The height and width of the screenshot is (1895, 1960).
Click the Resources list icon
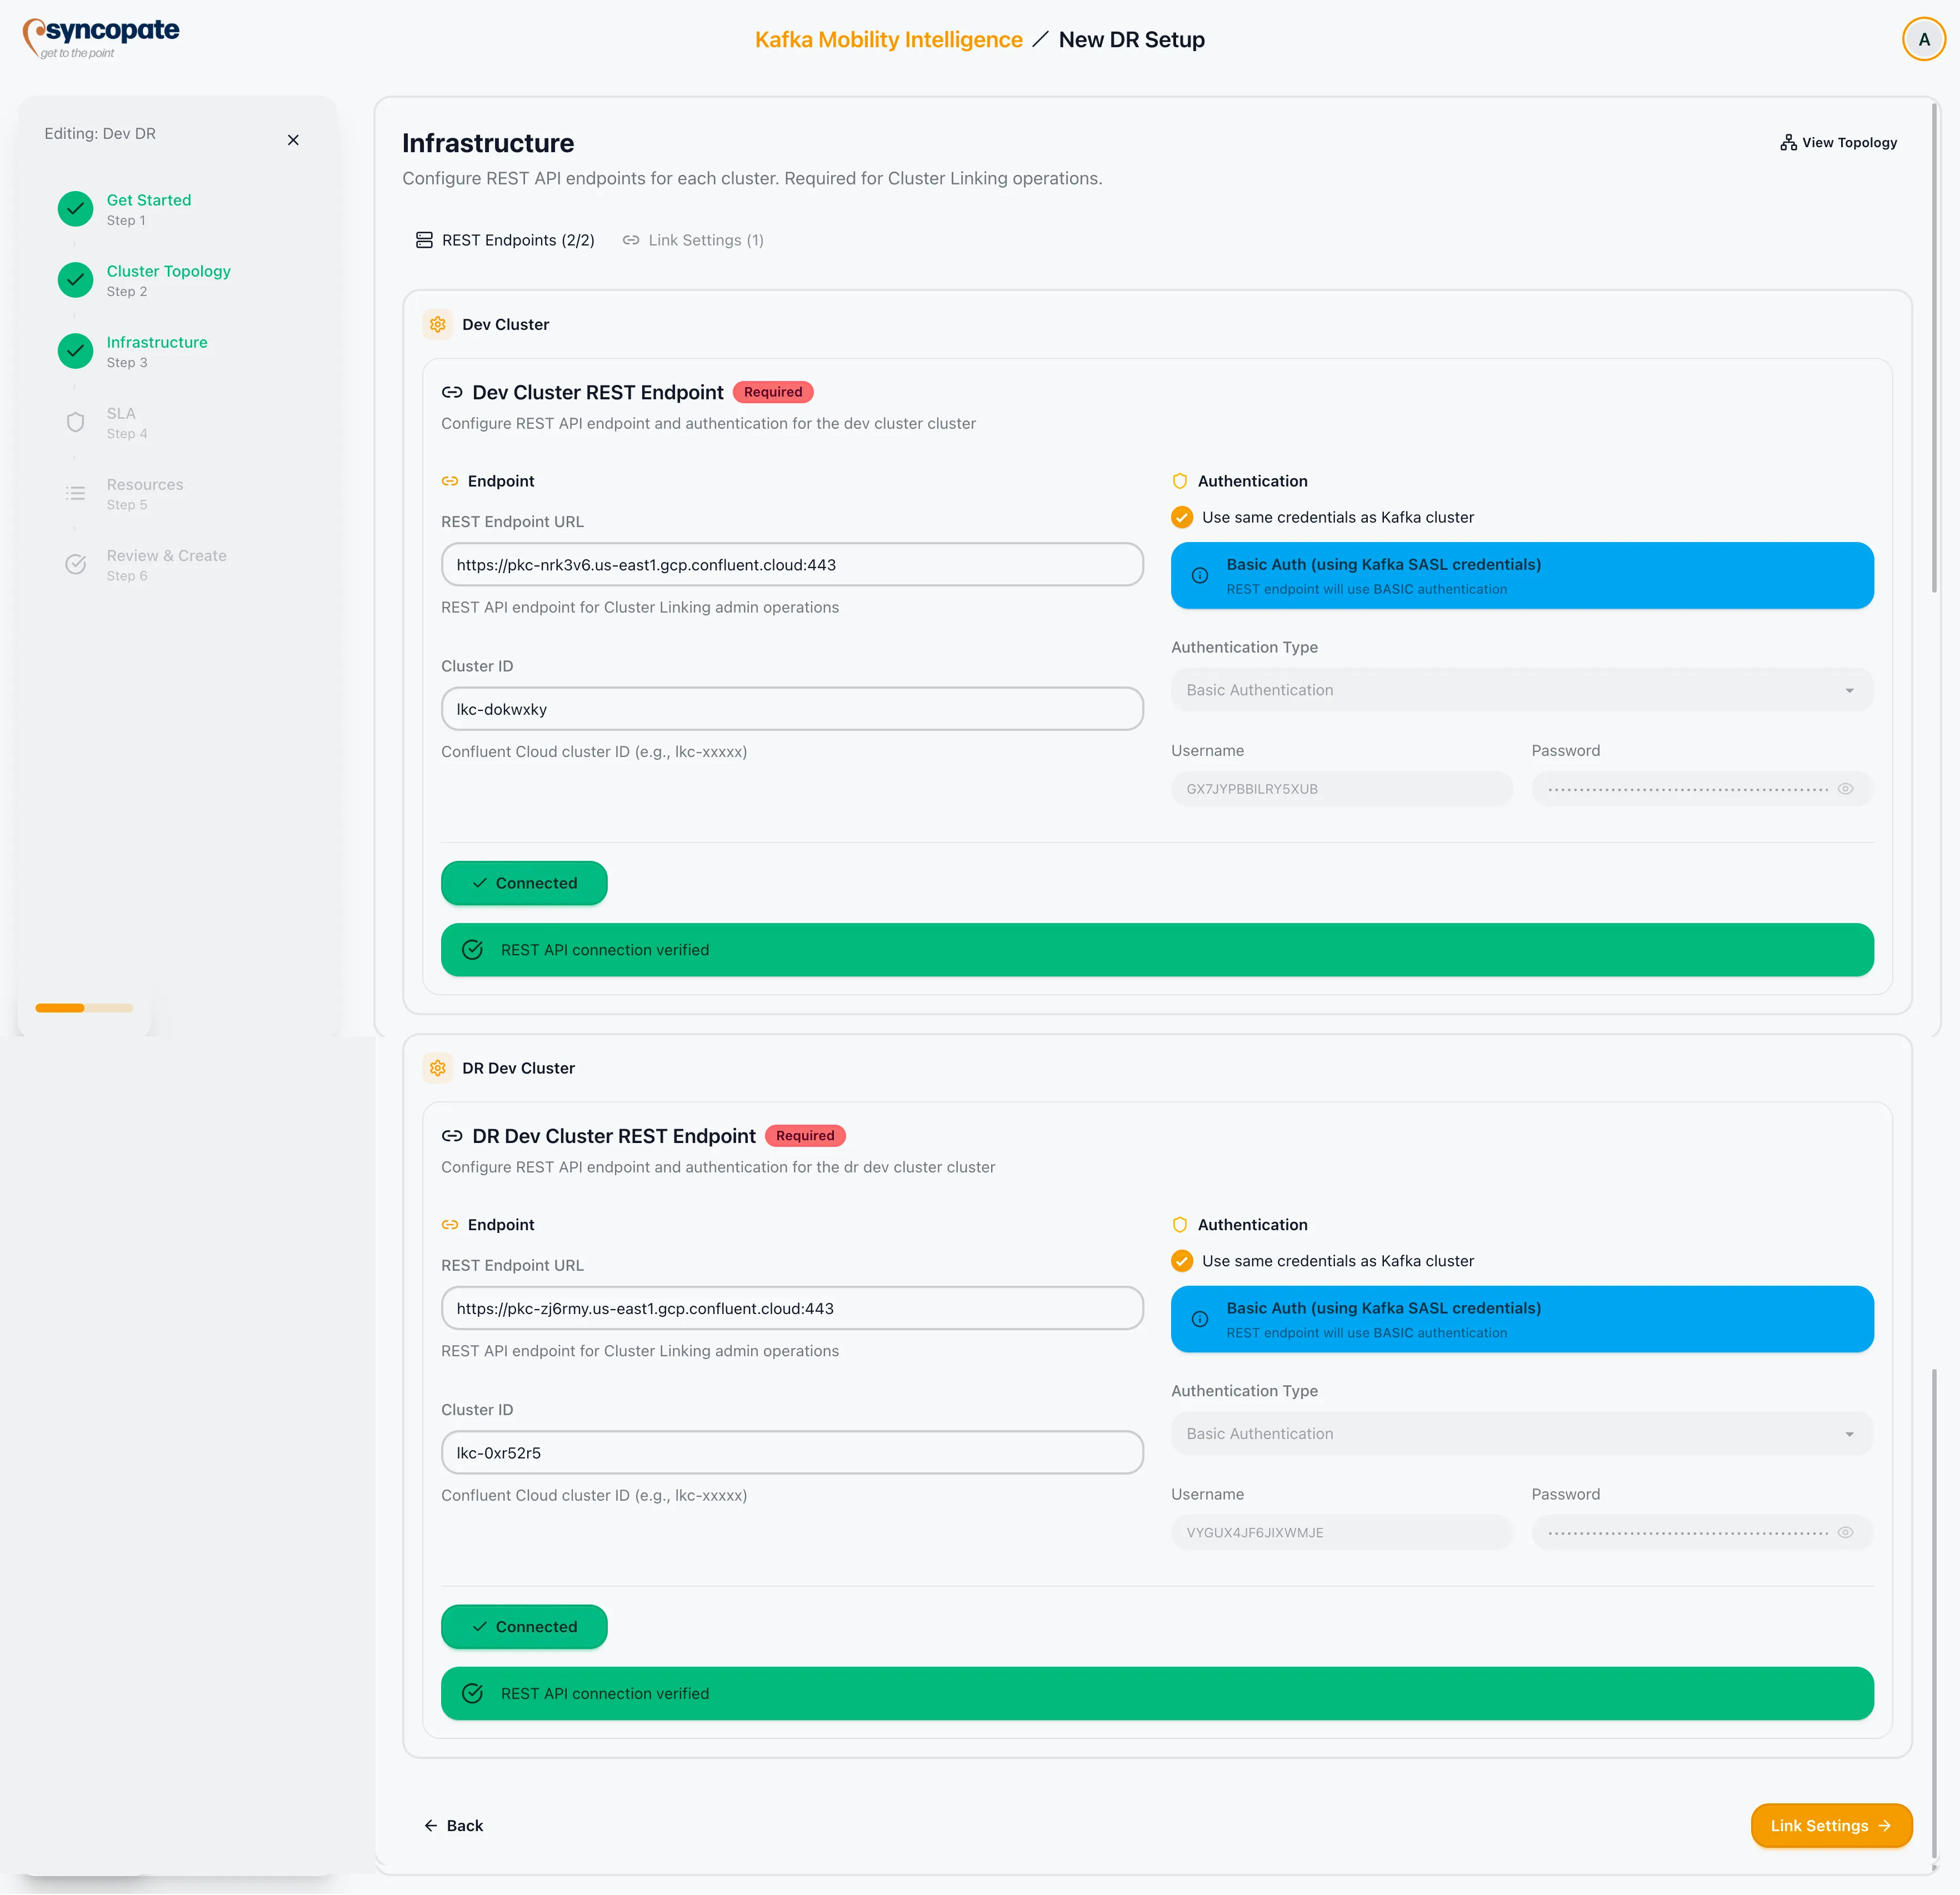[x=75, y=494]
